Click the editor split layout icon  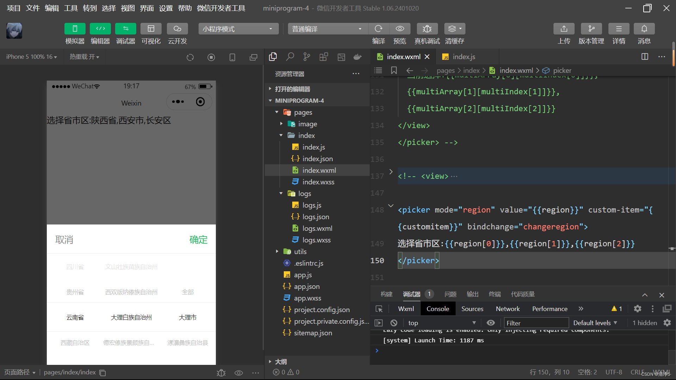[x=645, y=57]
